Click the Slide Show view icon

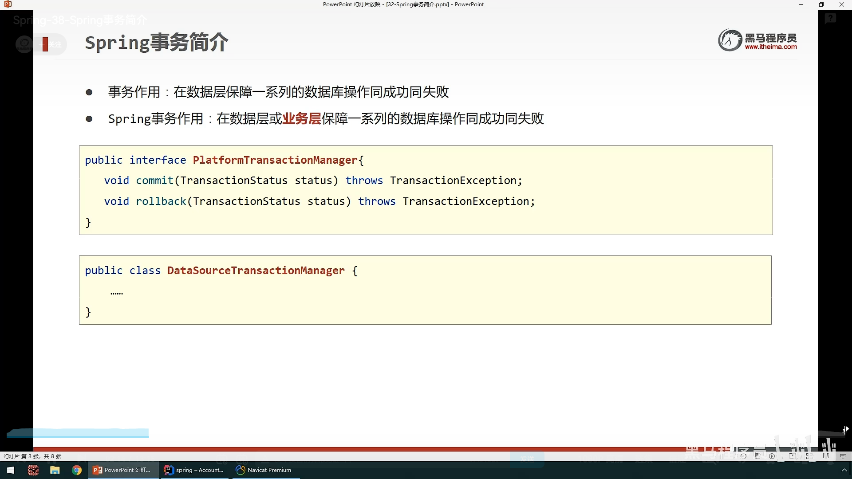pos(843,456)
